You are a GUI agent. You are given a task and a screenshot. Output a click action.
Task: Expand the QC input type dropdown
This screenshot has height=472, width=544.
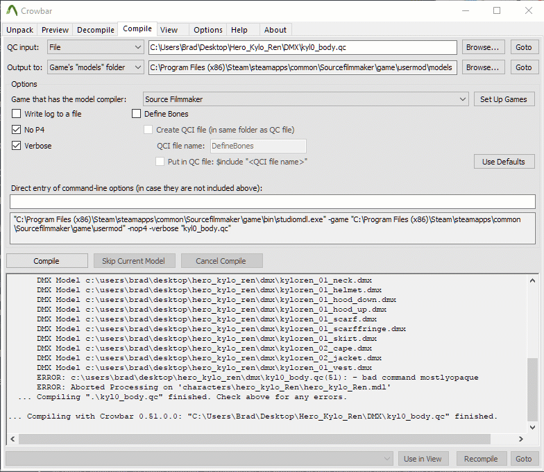tap(96, 47)
